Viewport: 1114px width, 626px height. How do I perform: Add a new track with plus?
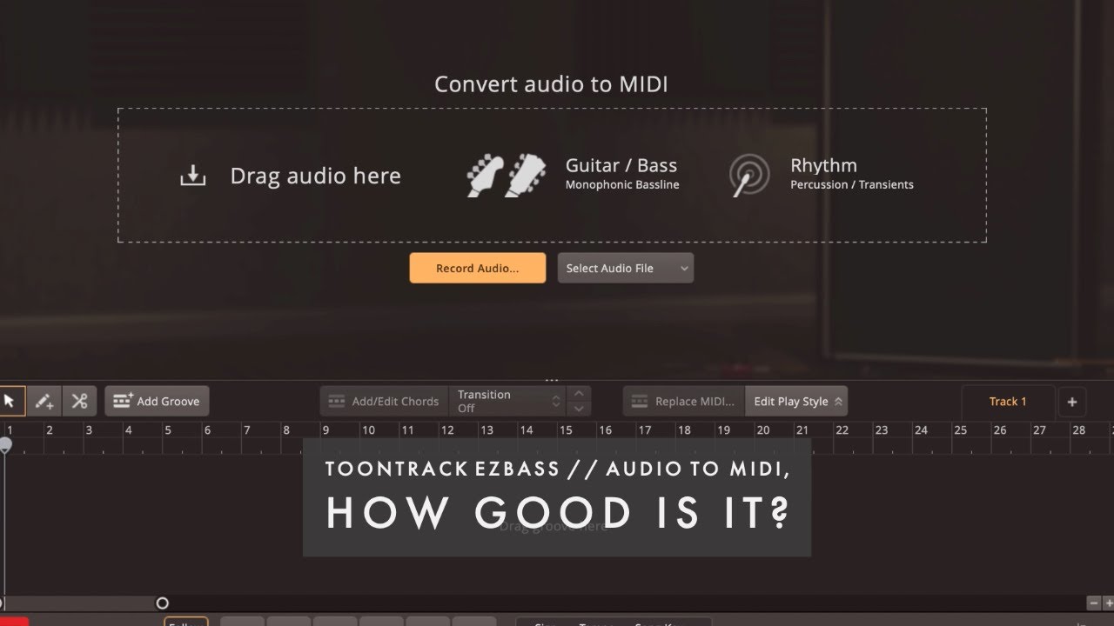tap(1072, 401)
